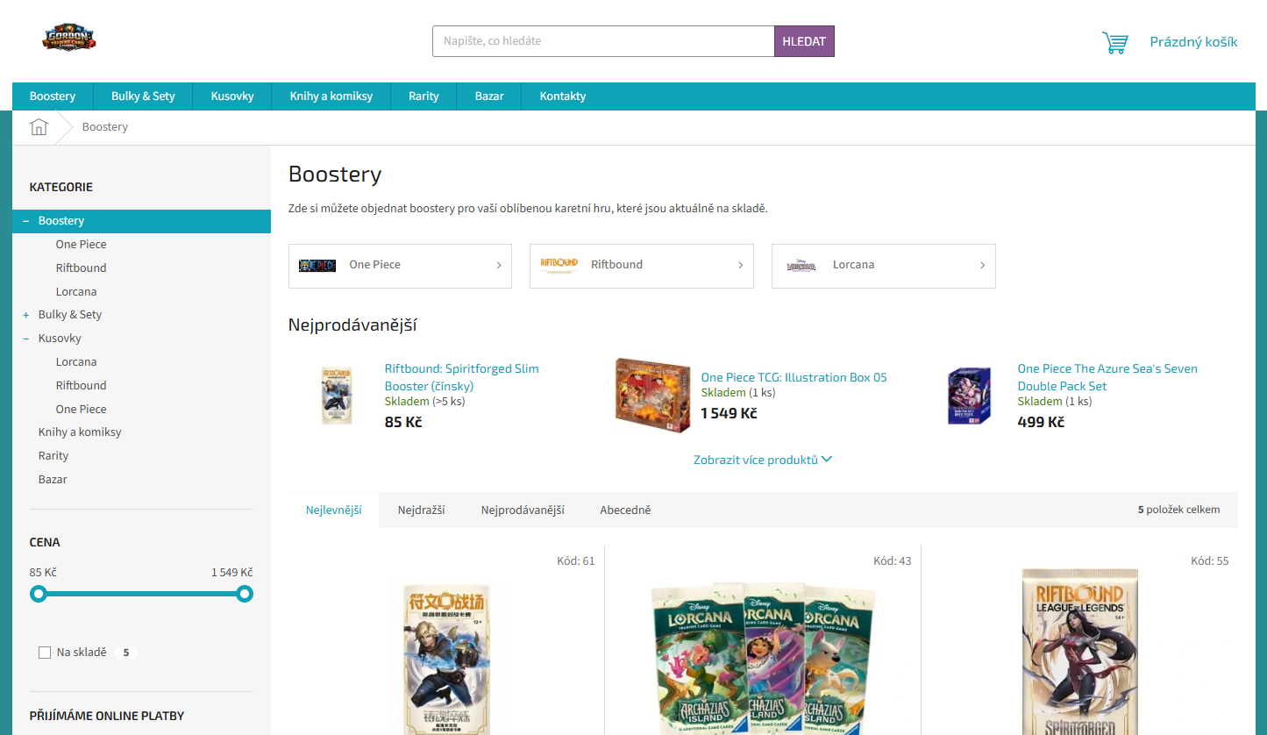The width and height of the screenshot is (1267, 735).
Task: Collapse the Kusovky sidebar category
Action: 26,339
